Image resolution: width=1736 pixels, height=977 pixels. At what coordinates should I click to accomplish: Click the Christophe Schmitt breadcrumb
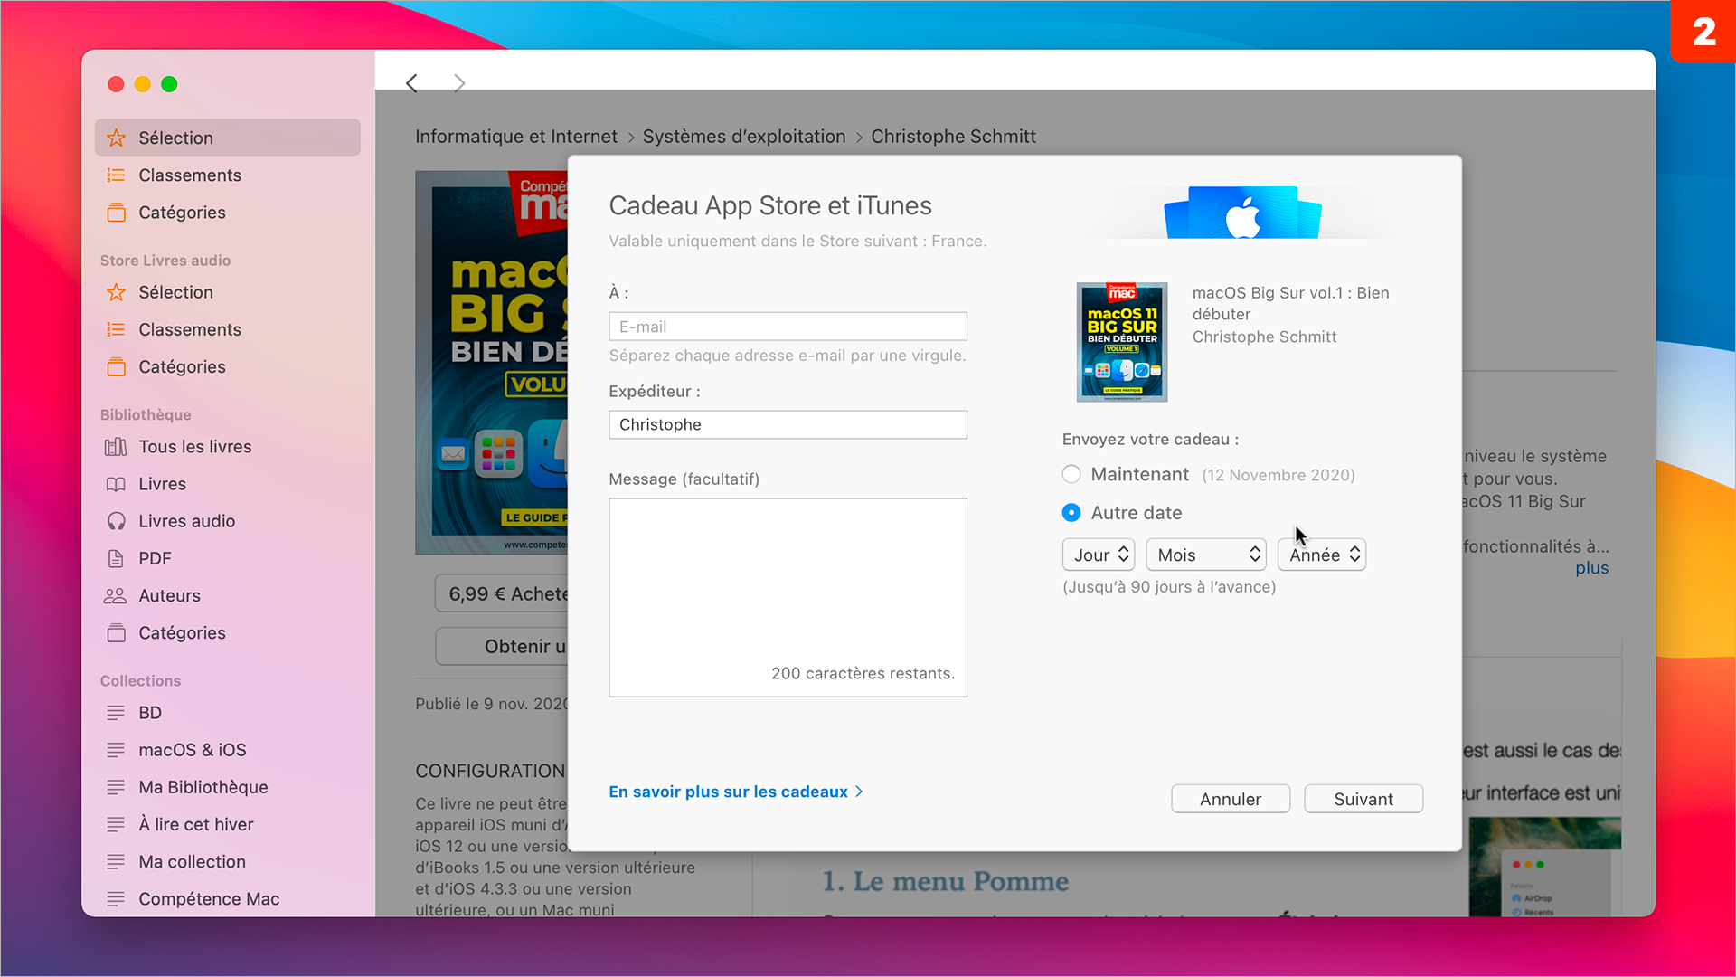(954, 137)
